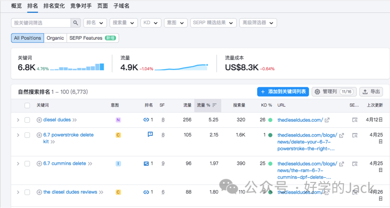Click the I intent badge for 6.7 cummins delete
This screenshot has width=390, height=208.
coord(118,164)
